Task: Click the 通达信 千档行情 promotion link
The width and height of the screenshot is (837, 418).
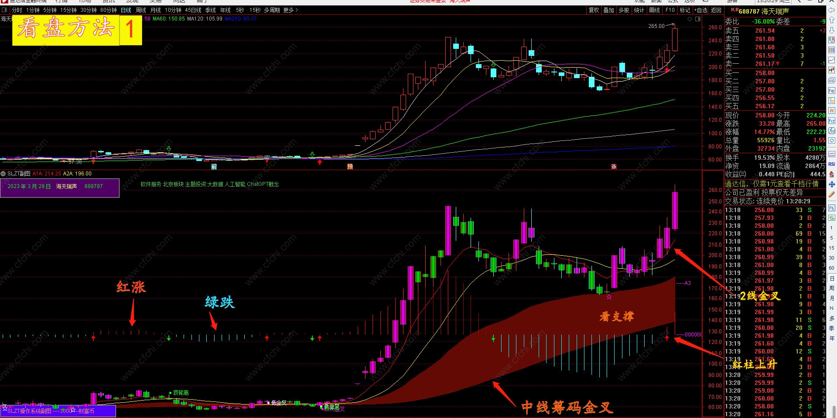Action: pyautogui.click(x=772, y=184)
